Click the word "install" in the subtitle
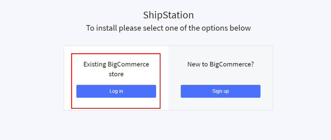This screenshot has height=140, width=331. coord(106,28)
